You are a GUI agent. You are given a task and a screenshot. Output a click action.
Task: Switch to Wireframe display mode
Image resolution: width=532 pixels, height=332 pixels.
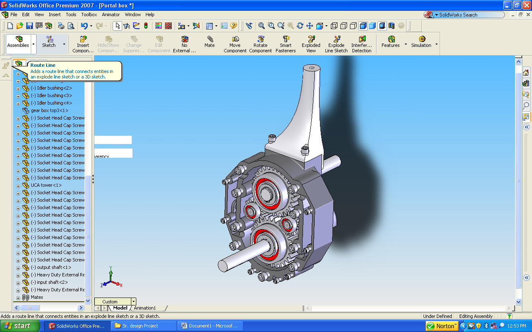334,26
